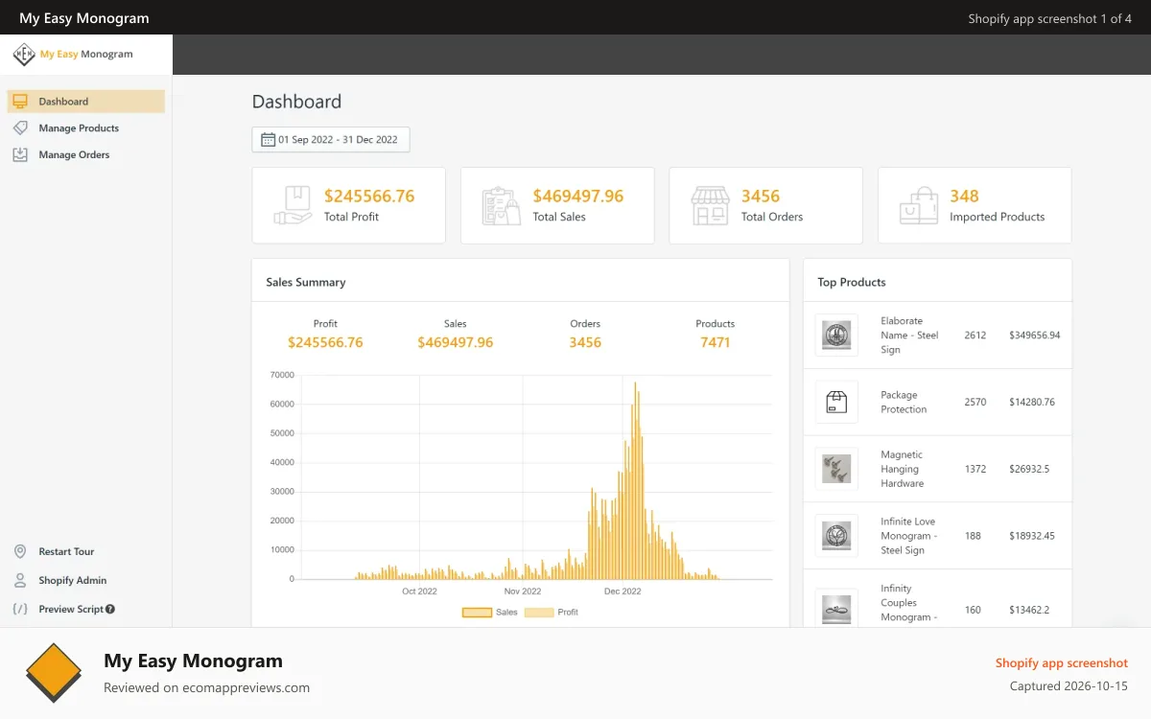Click the Manage Products tag icon
1151x719 pixels.
point(20,128)
